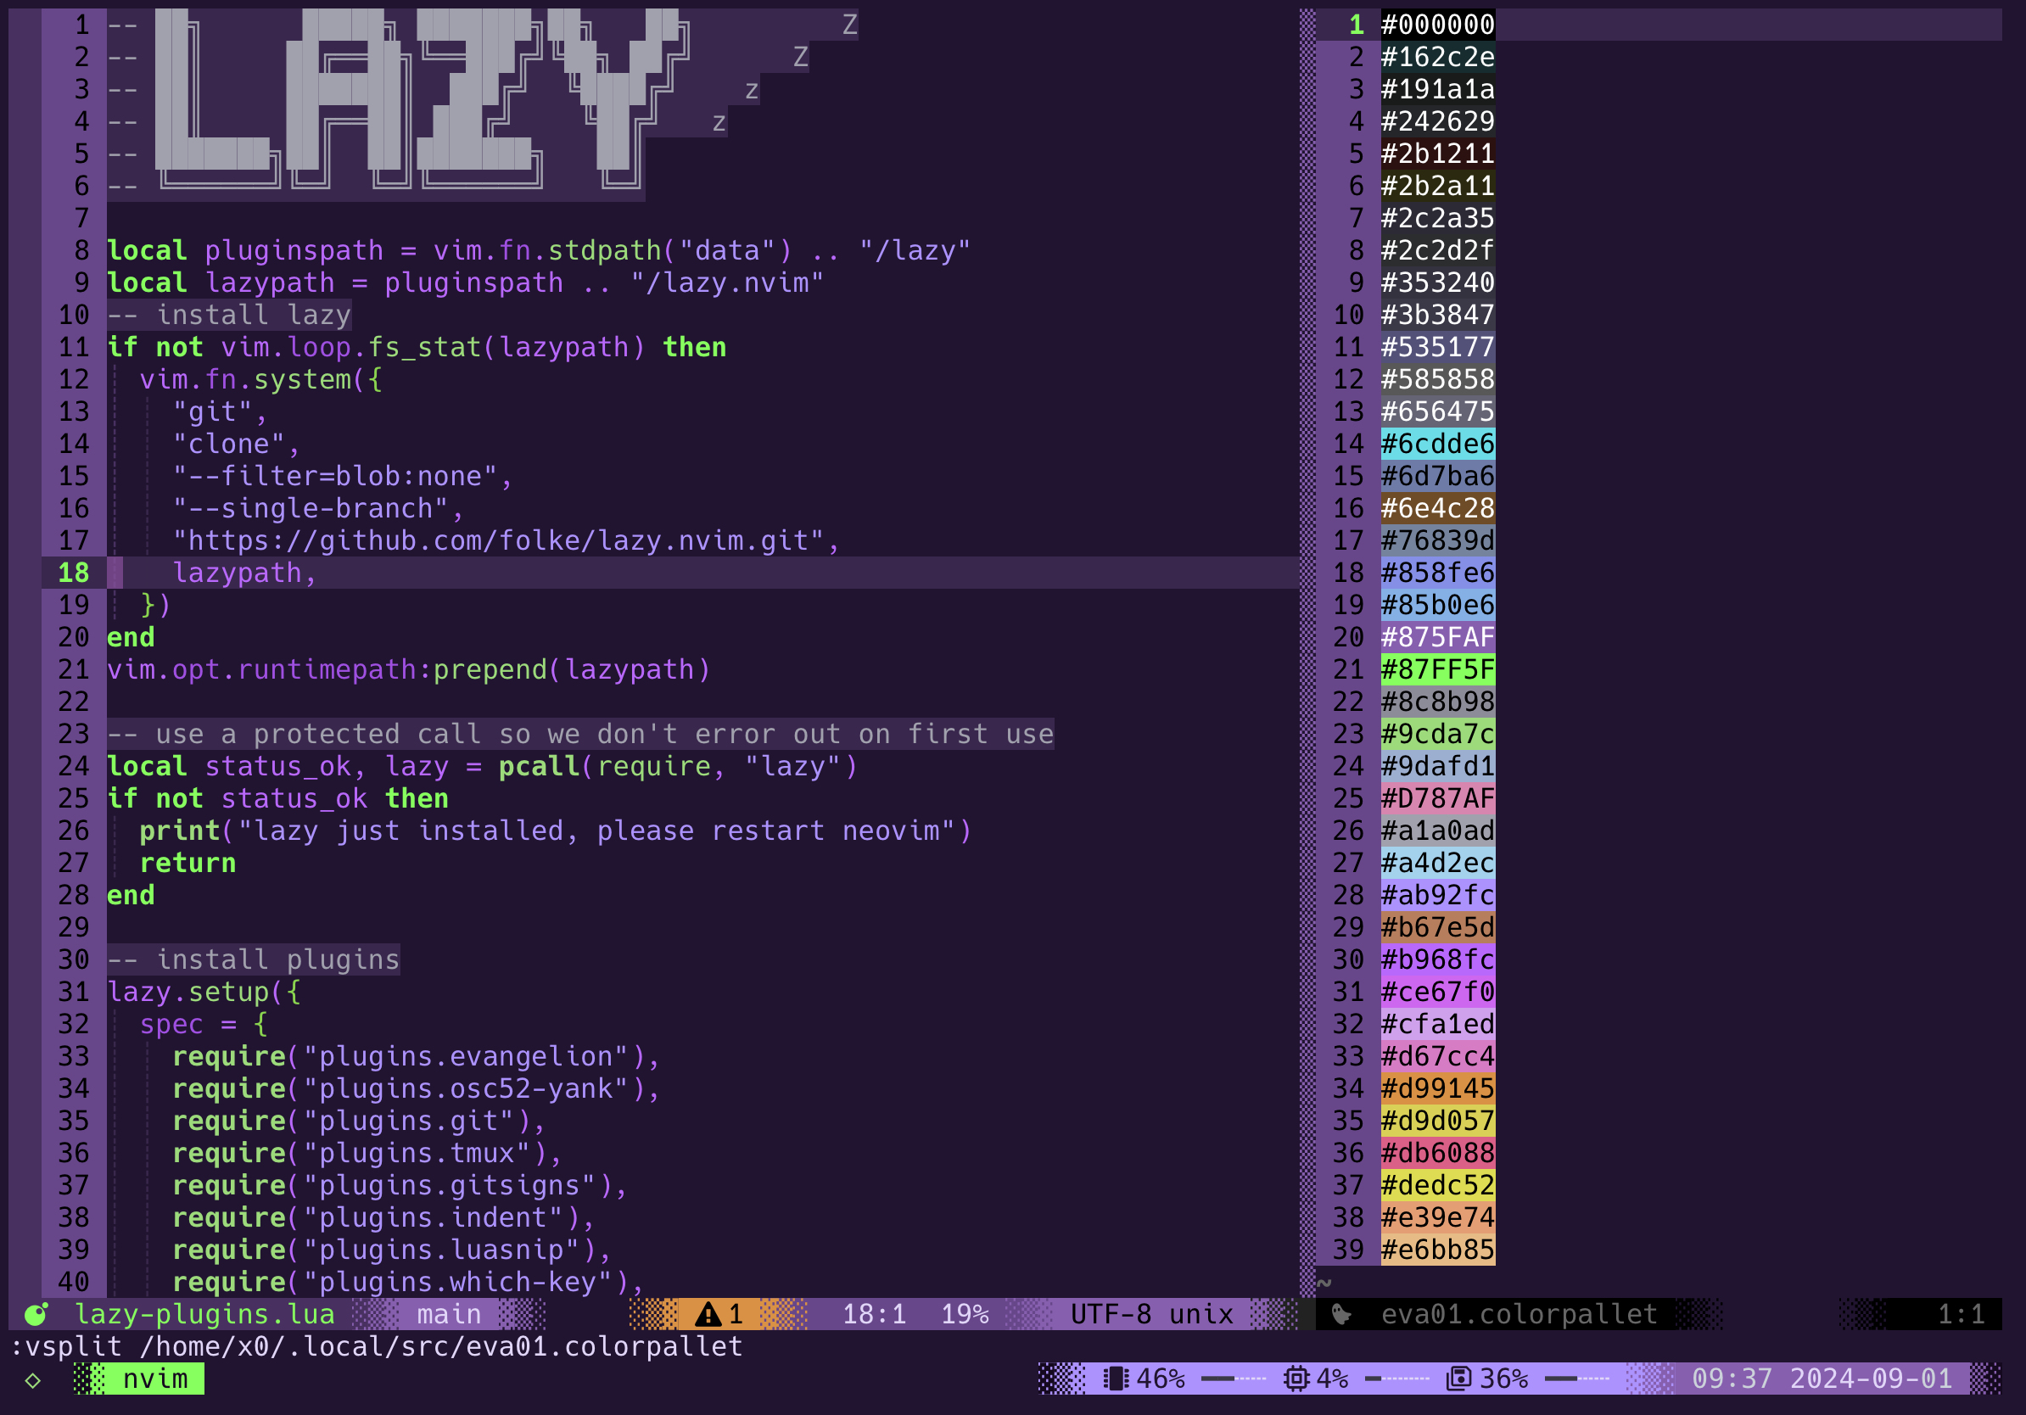Click the UTF-8 unix encoding indicator
Screen dimensions: 2026x1415
(x=1150, y=1314)
